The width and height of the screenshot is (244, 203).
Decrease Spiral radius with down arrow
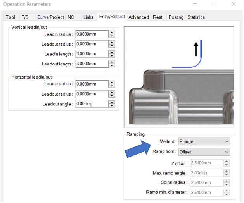click(227, 184)
